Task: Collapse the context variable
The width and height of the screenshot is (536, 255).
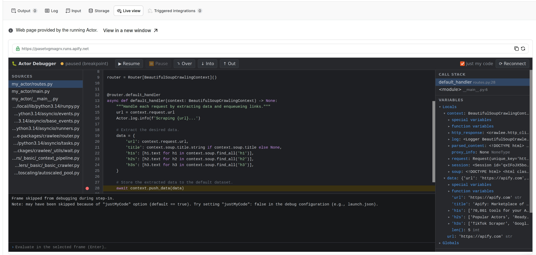Action: pyautogui.click(x=445, y=114)
